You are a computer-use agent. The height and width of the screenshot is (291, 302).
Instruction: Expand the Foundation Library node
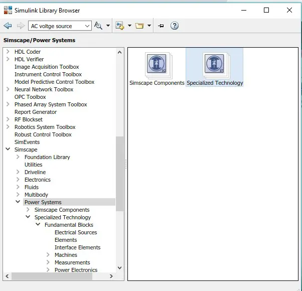coord(18,157)
